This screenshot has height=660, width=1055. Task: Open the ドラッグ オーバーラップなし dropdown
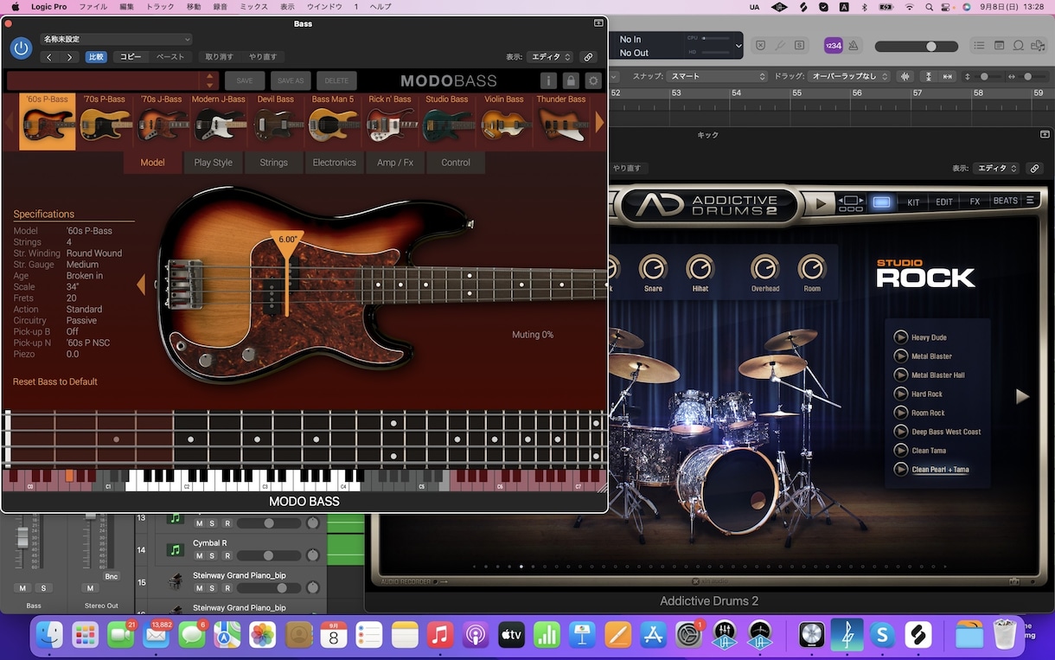pos(848,76)
